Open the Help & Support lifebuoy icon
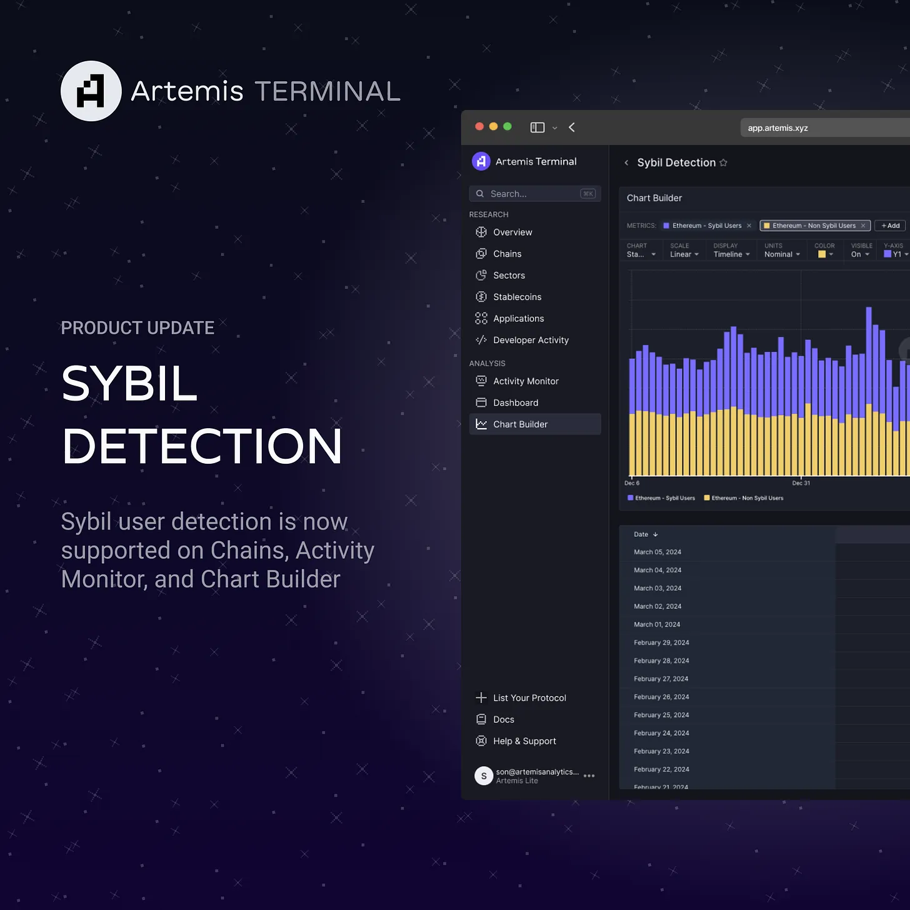 [481, 741]
